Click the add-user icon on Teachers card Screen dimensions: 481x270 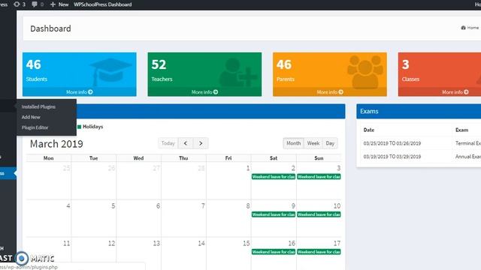tap(237, 72)
